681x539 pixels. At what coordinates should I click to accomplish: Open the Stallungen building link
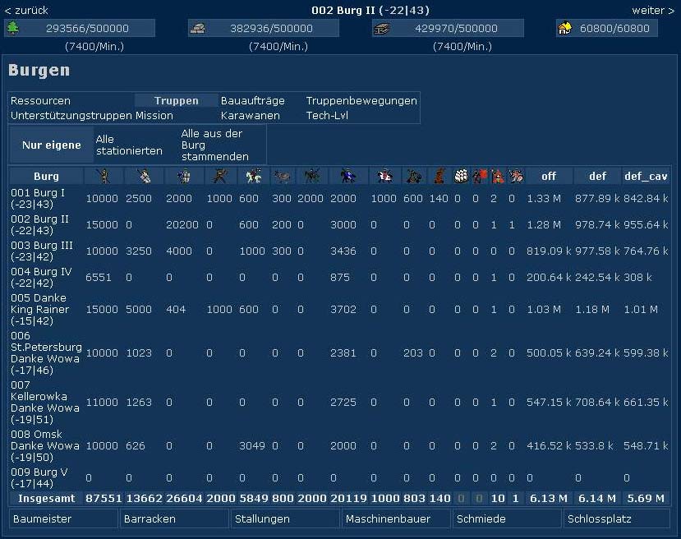coord(262,518)
